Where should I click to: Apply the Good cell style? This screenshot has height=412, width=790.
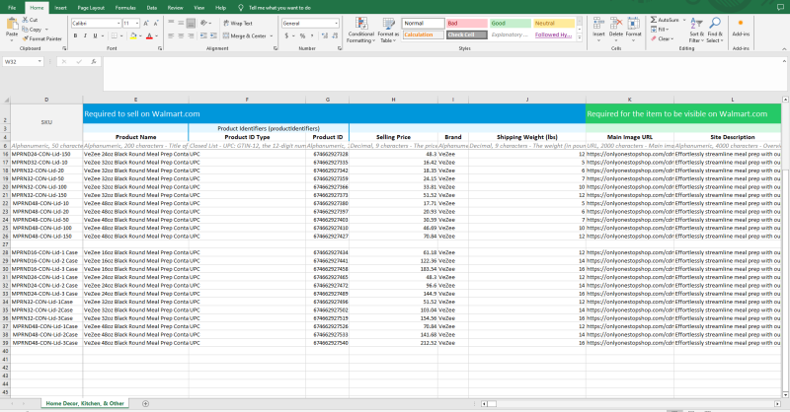pyautogui.click(x=511, y=23)
